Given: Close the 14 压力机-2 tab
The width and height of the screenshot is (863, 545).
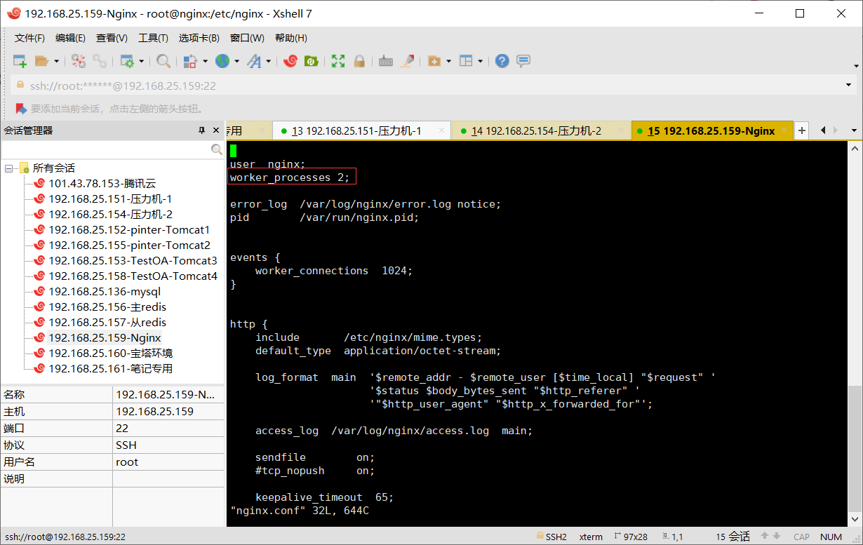Looking at the screenshot, I should click(x=620, y=130).
